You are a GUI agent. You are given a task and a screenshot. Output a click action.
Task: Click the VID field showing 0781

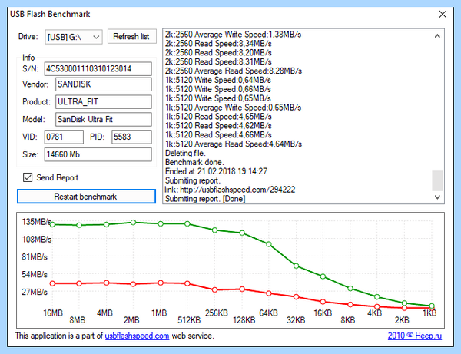click(x=64, y=137)
